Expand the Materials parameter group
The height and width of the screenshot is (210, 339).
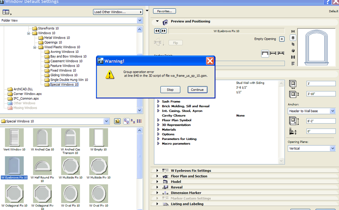(158, 129)
